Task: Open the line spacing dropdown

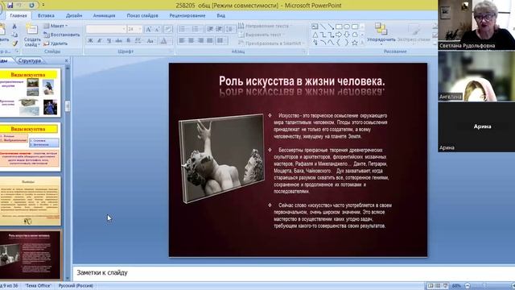Action: click(x=230, y=29)
